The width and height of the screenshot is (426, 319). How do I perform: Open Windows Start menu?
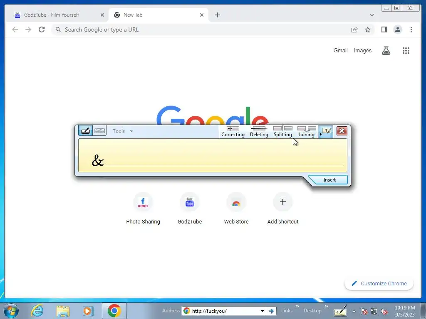pyautogui.click(x=11, y=311)
